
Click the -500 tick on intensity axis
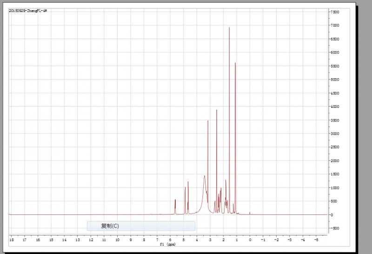point(334,228)
